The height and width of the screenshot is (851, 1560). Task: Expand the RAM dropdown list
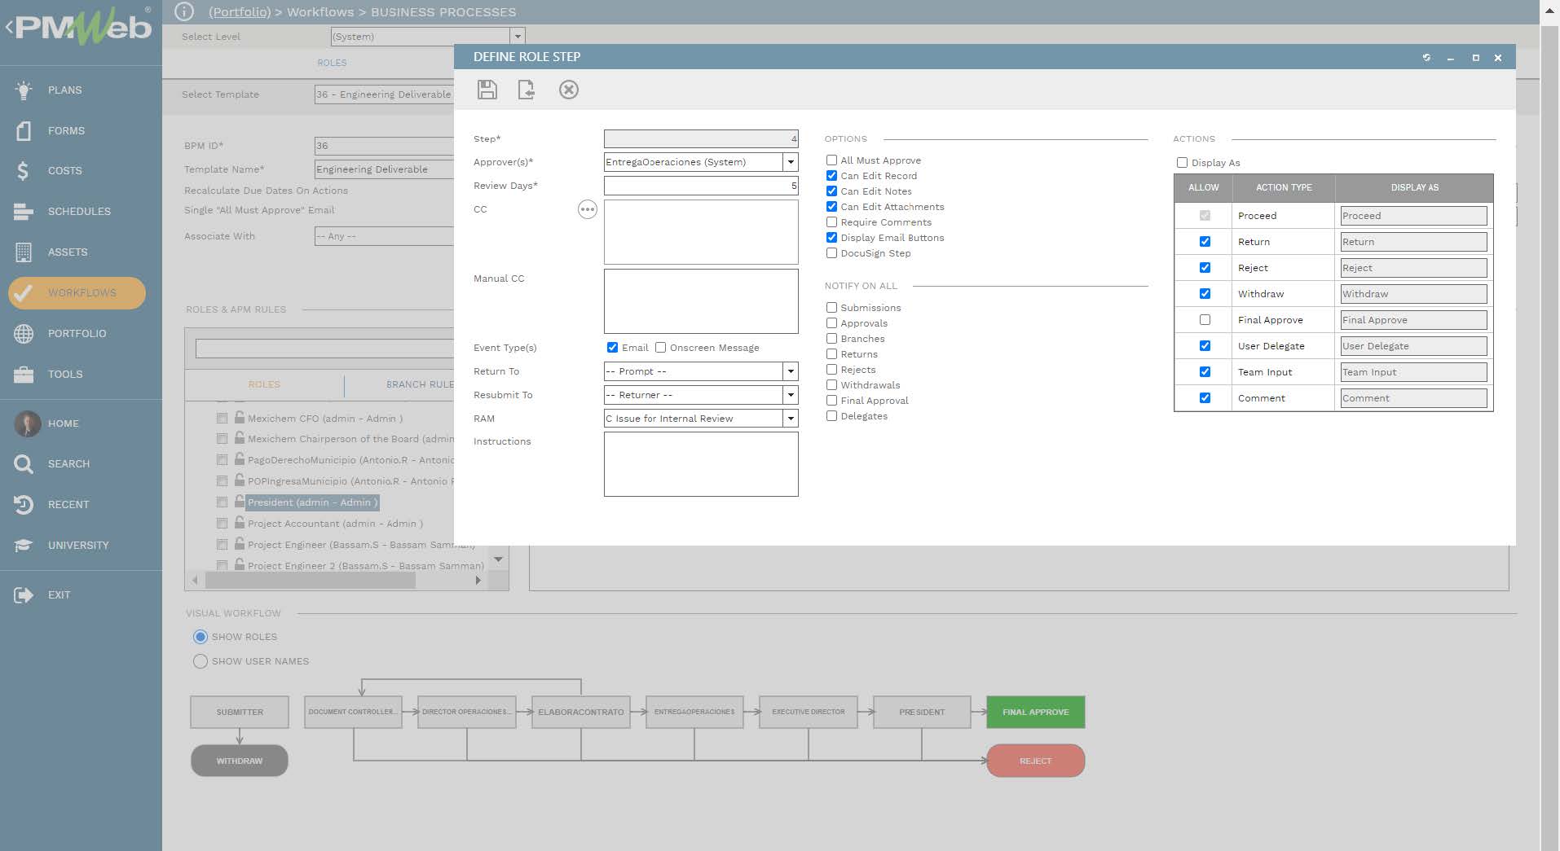tap(789, 418)
